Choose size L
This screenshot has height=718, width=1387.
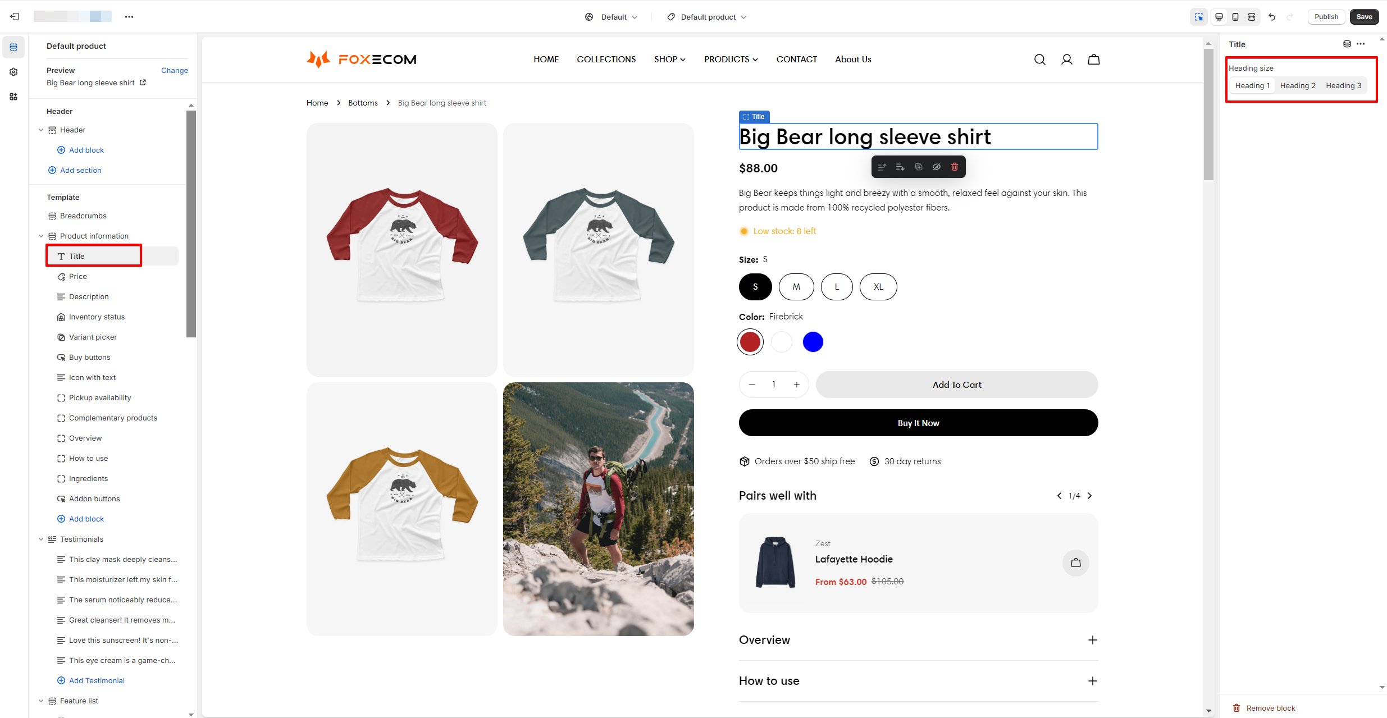(837, 287)
